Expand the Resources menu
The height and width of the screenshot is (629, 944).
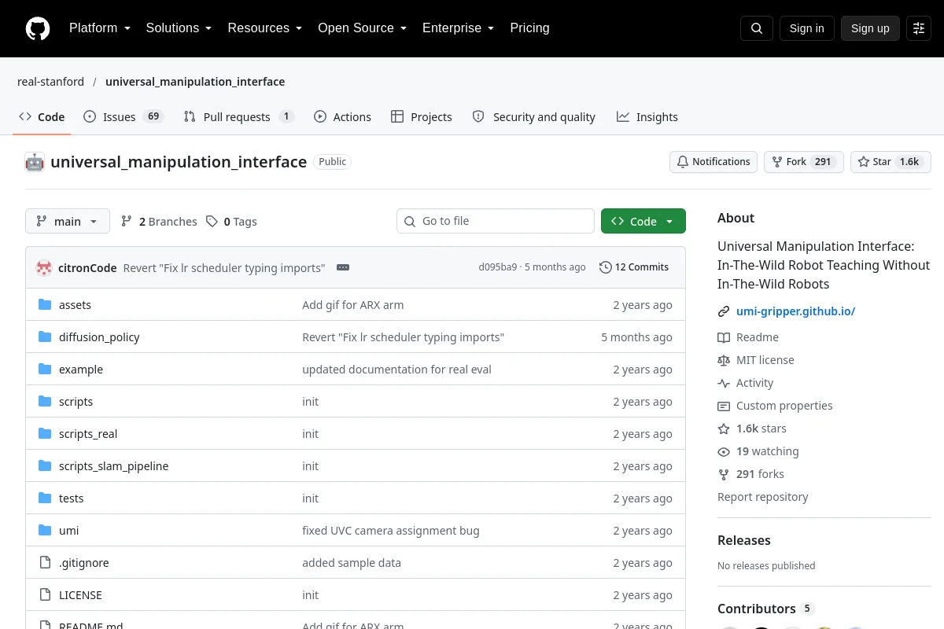pyautogui.click(x=265, y=28)
